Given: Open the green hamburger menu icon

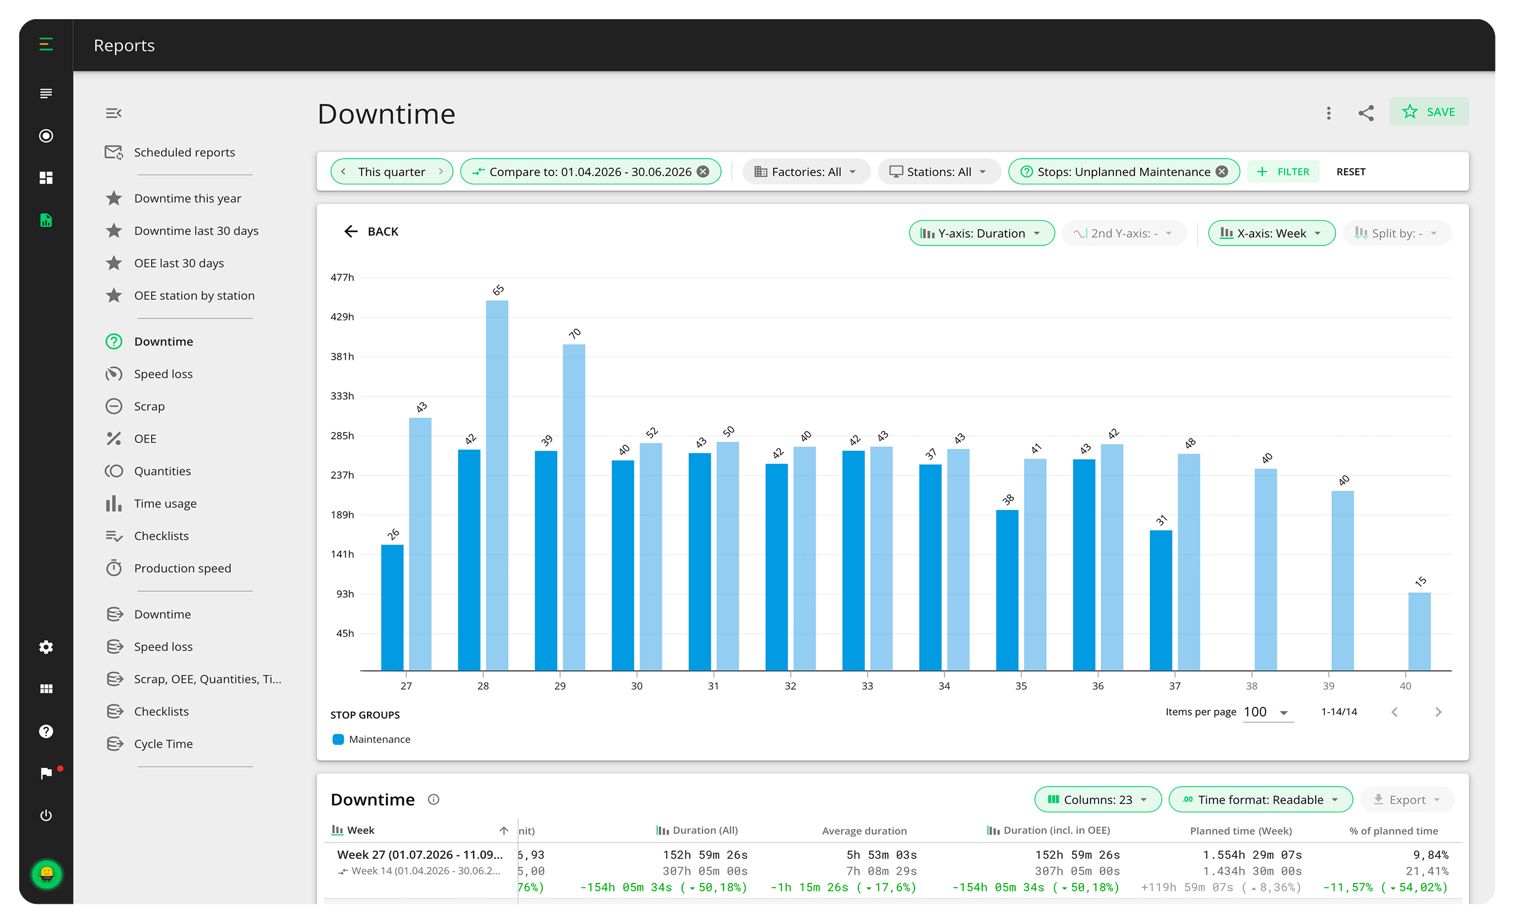Looking at the screenshot, I should click(x=46, y=44).
